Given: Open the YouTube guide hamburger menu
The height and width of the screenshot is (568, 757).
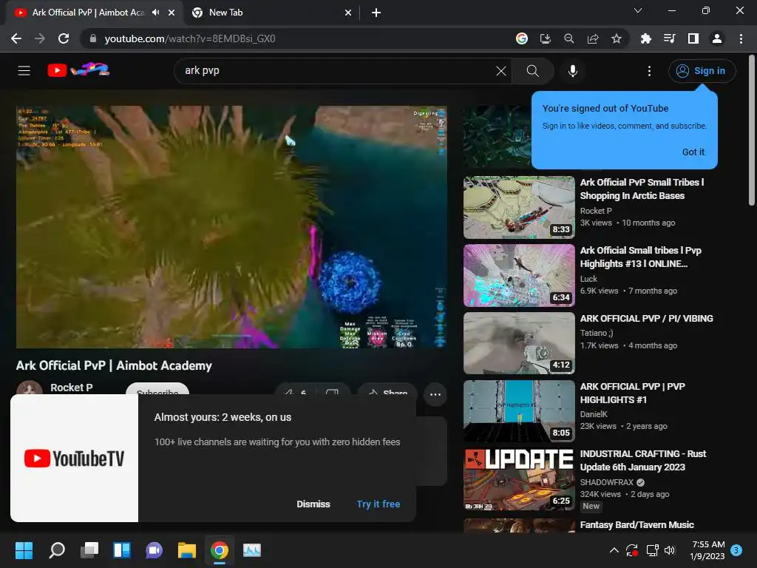Looking at the screenshot, I should click(x=24, y=70).
